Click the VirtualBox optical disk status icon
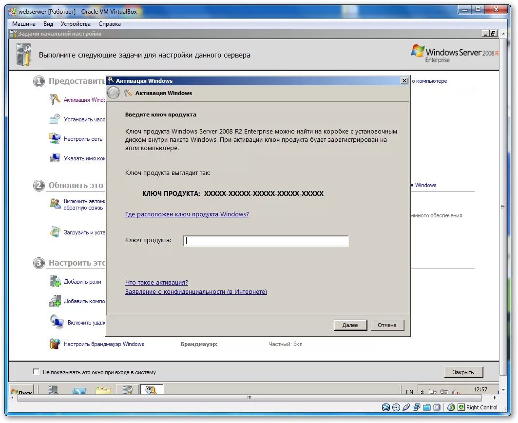 click(396, 407)
